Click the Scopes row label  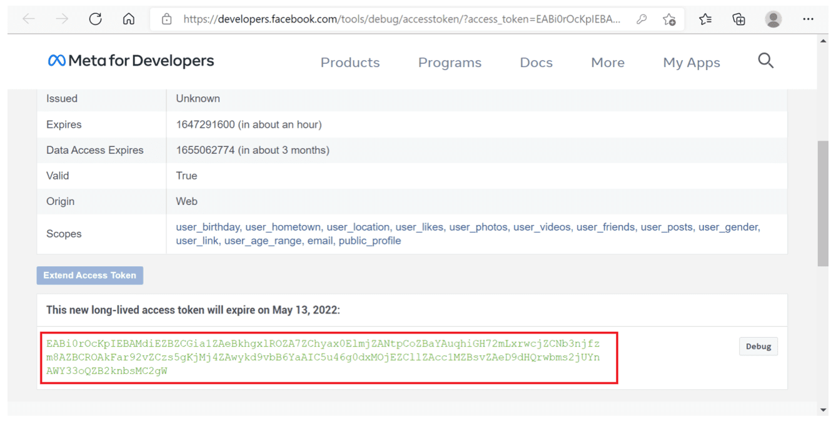(x=64, y=234)
